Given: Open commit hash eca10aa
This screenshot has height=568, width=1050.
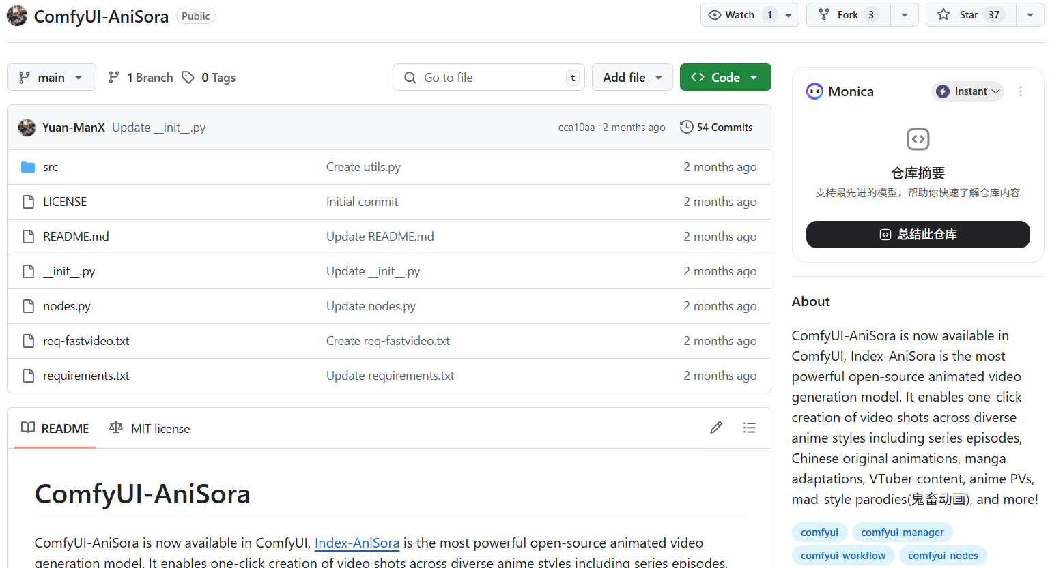Looking at the screenshot, I should pyautogui.click(x=577, y=128).
